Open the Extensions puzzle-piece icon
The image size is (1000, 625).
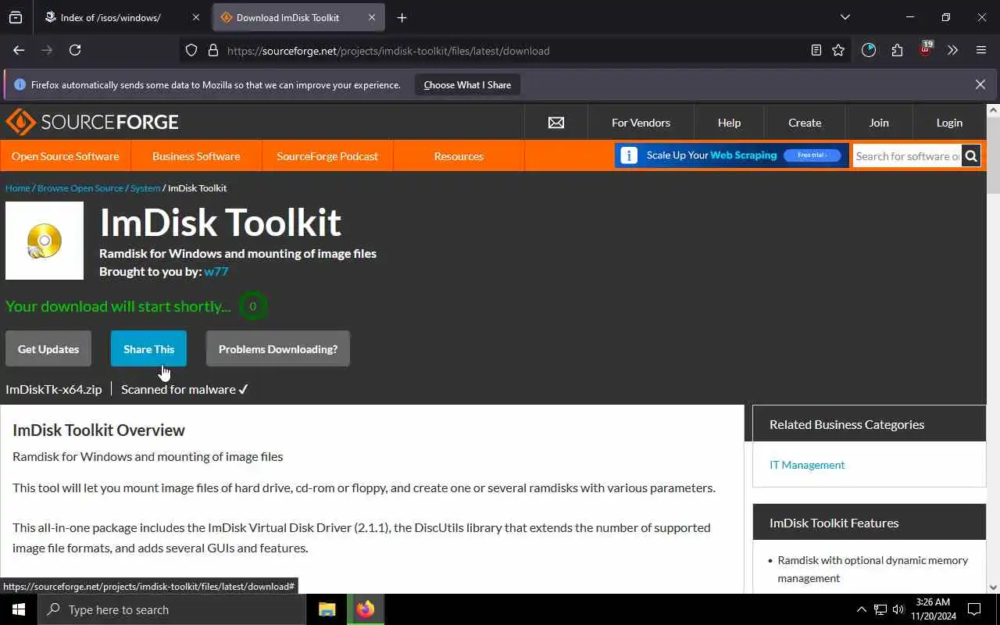point(897,50)
